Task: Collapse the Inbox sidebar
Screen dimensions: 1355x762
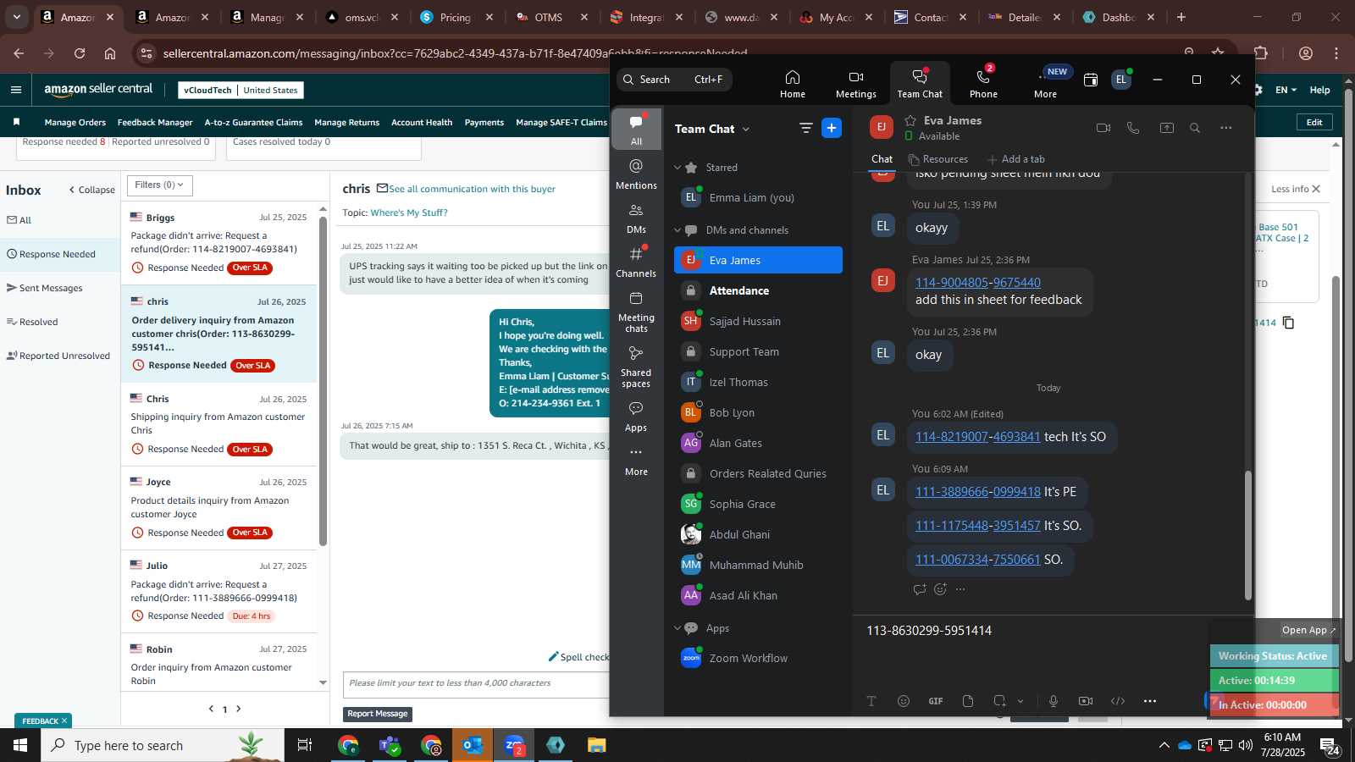Action: 91,190
